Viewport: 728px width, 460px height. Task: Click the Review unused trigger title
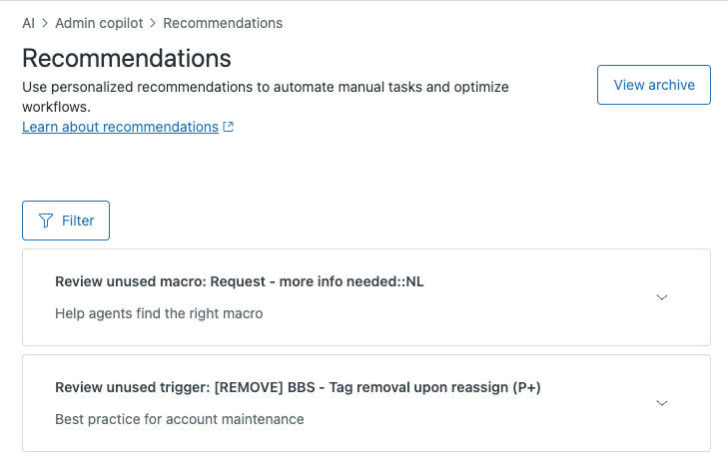pyautogui.click(x=298, y=387)
